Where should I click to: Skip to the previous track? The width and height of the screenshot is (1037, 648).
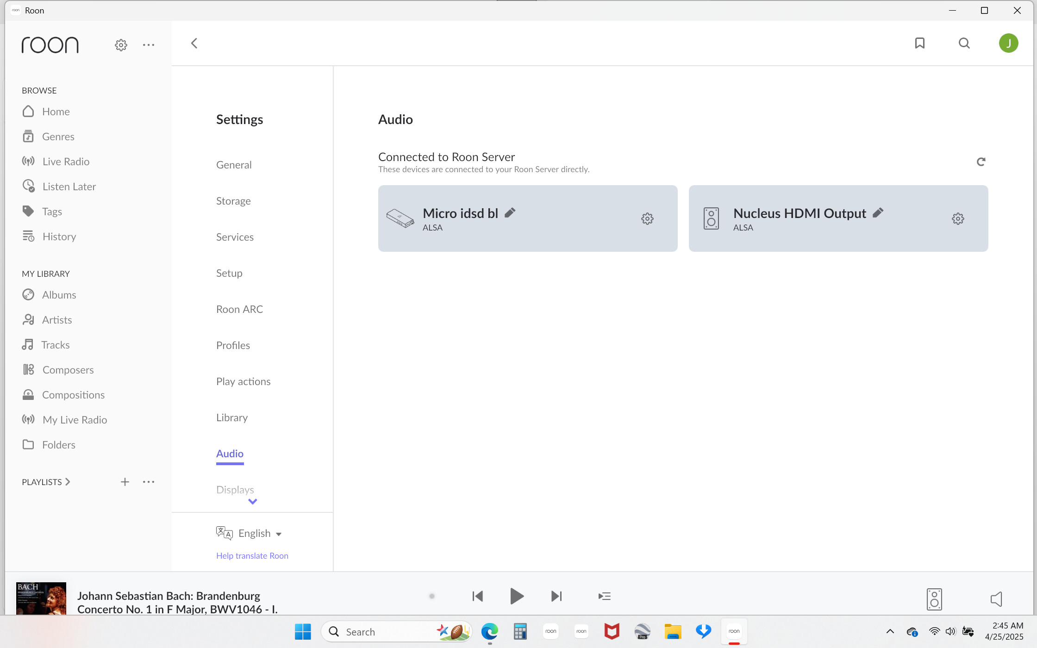[478, 596]
